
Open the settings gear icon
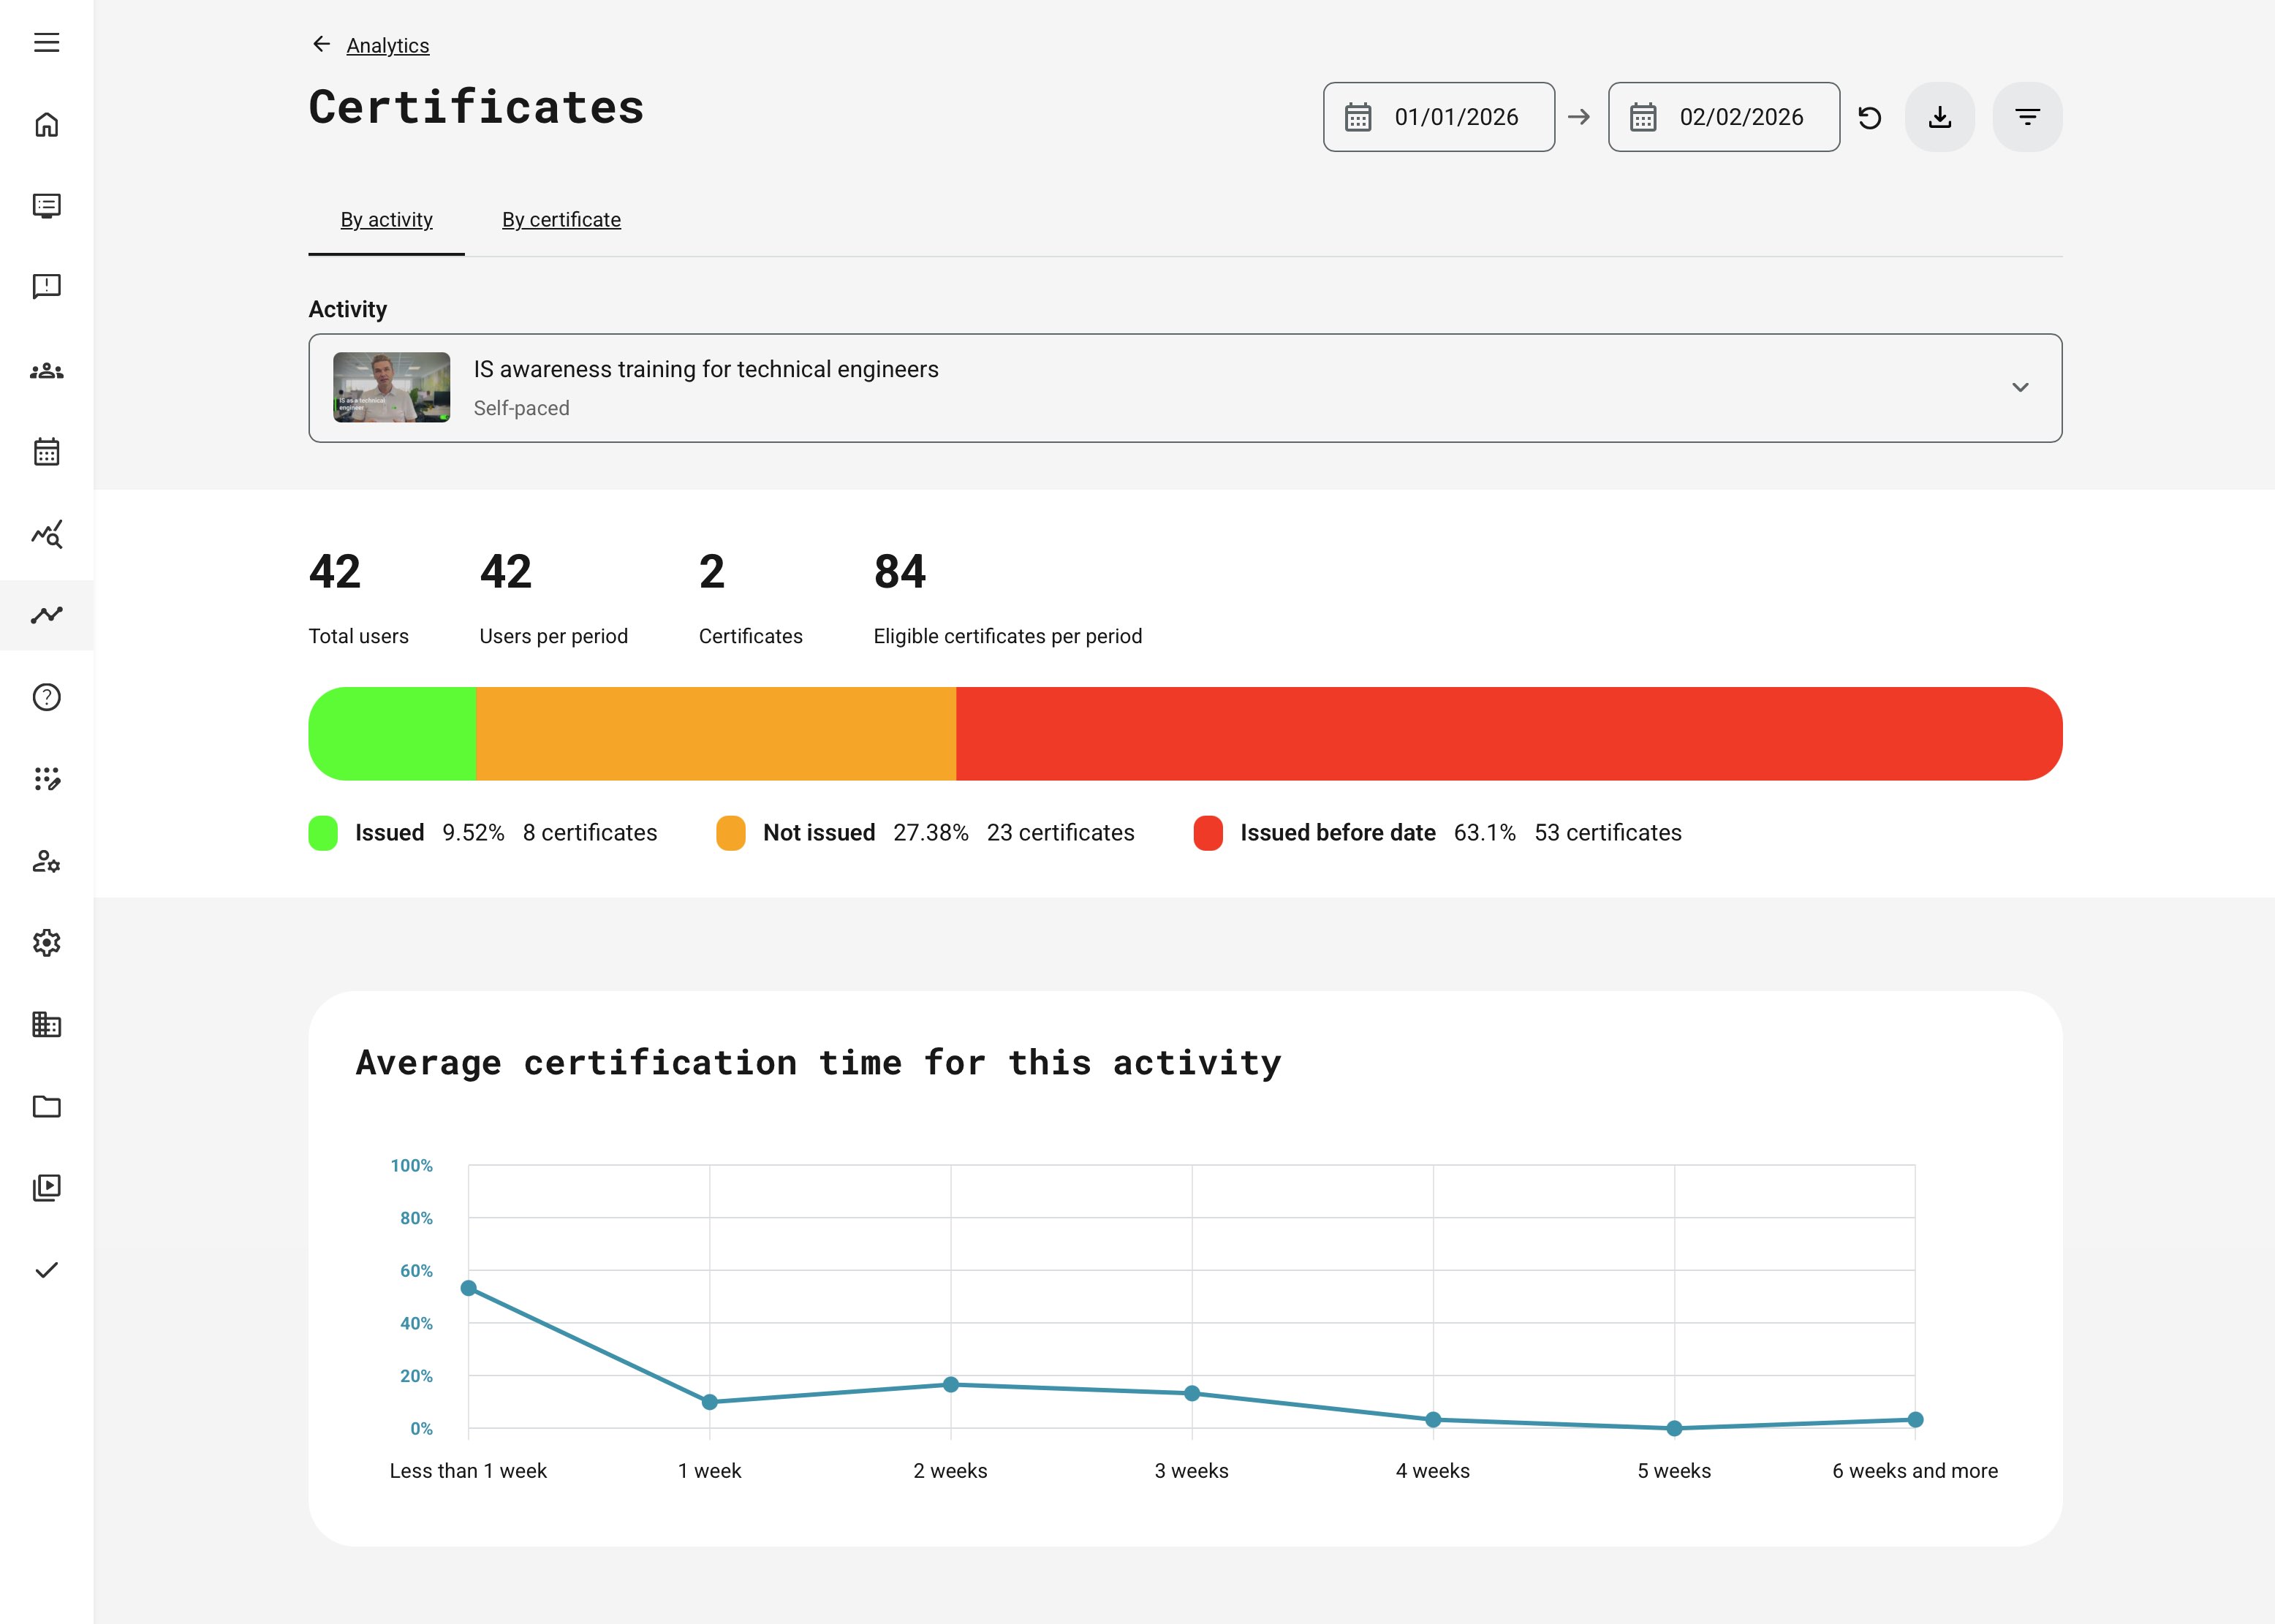tap(46, 943)
